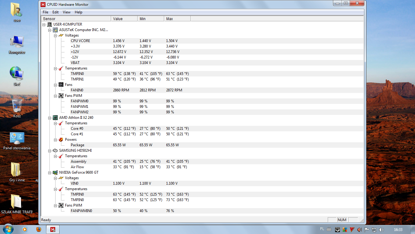Viewport: 415px width, 234px height.
Task: Select the Kosz recycle bin icon
Action: [17, 108]
